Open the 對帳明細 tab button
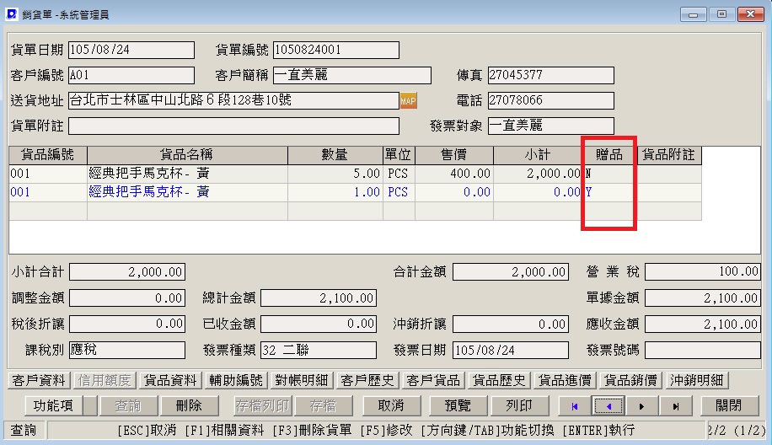Viewport: 772px width, 445px height. (x=302, y=380)
